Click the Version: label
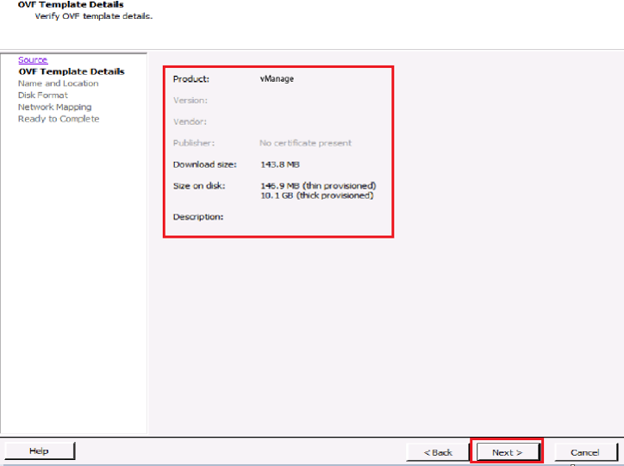This screenshot has height=466, width=624. 190,101
